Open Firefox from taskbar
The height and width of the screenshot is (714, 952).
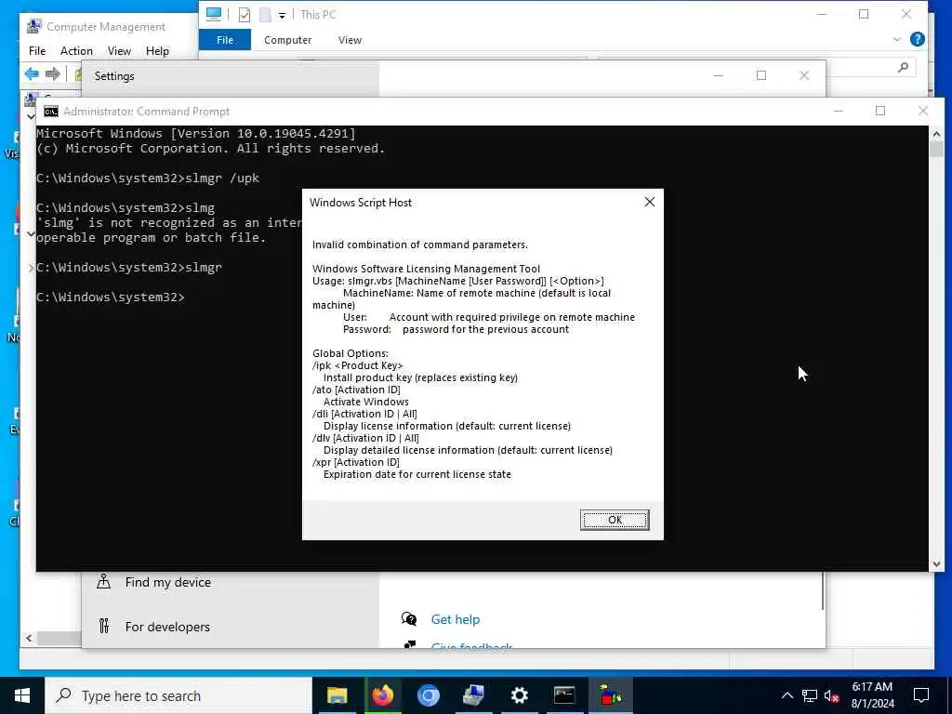382,695
